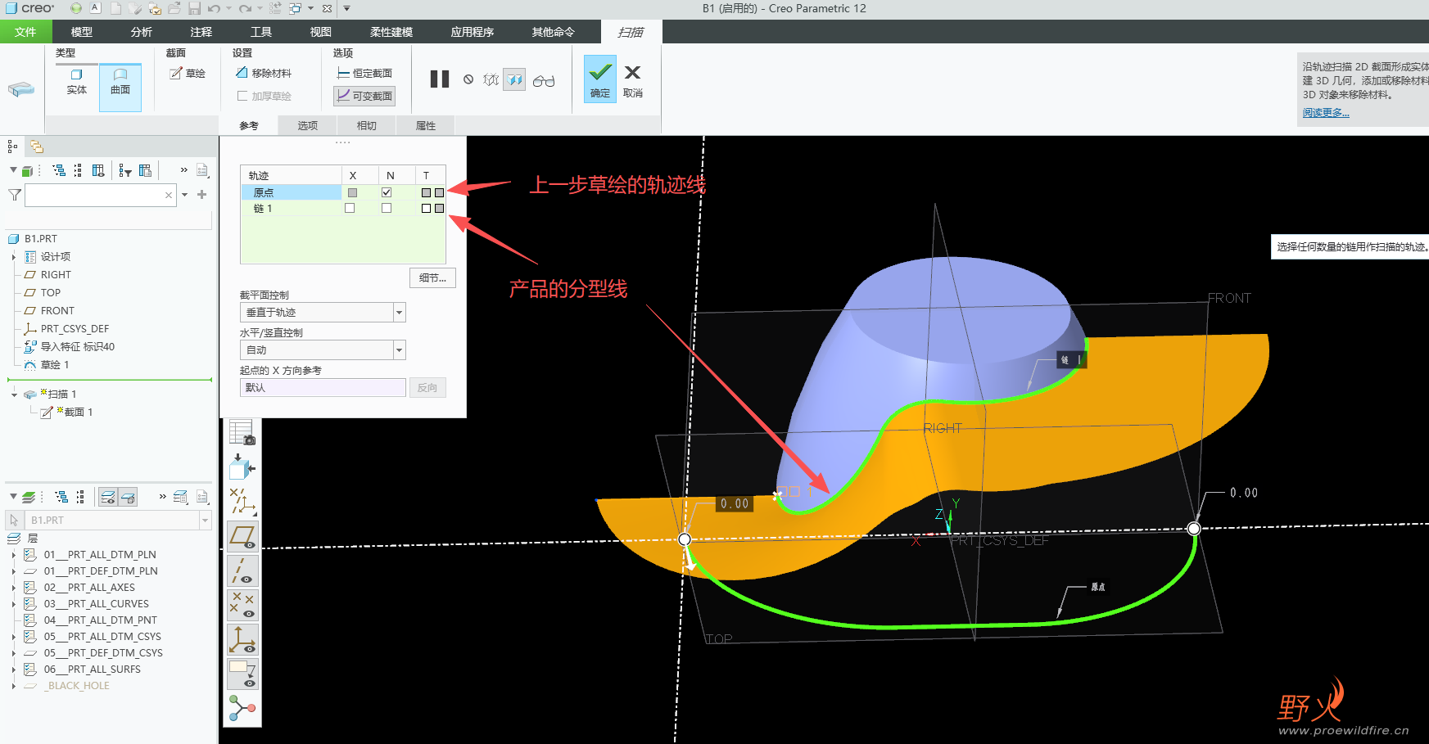Open 阅读更多... help link

(x=1326, y=113)
